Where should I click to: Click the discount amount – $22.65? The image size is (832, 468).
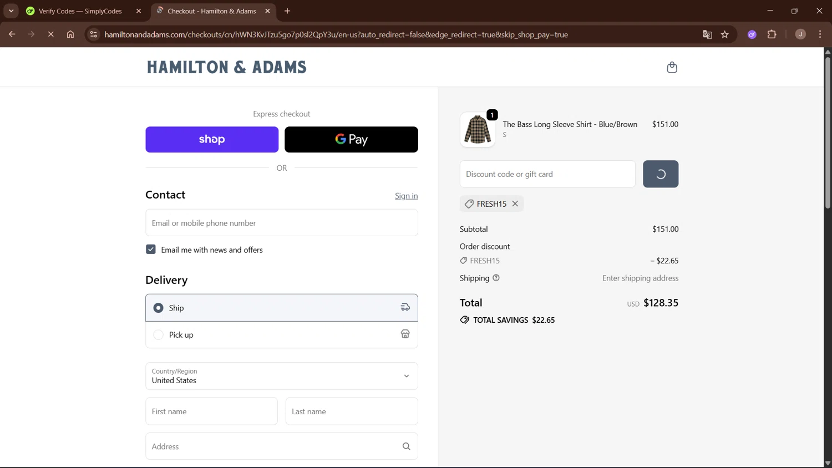[x=664, y=261]
